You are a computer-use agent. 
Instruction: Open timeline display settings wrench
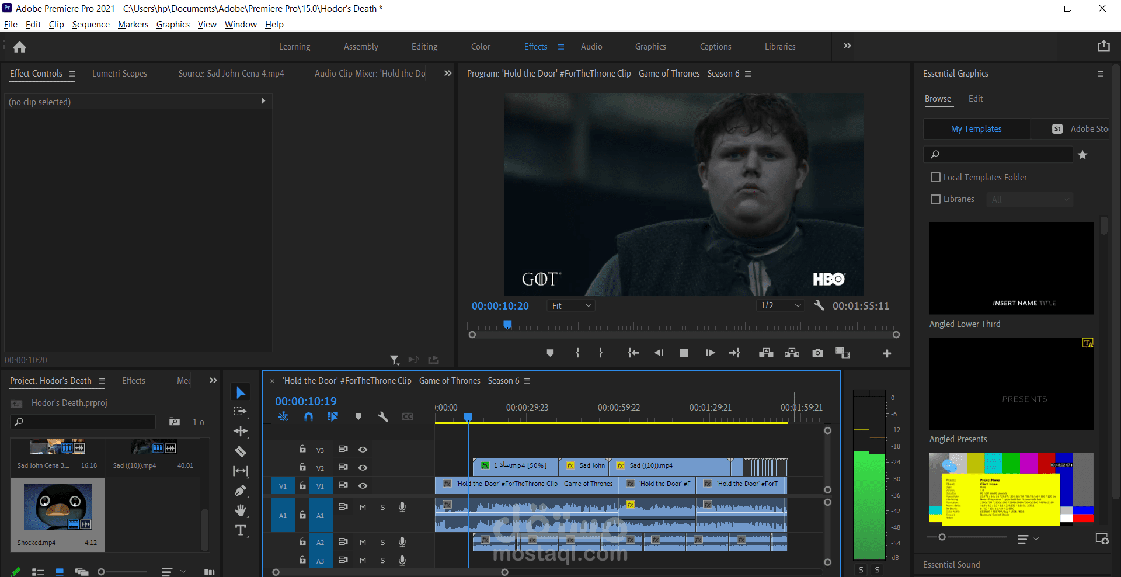pyautogui.click(x=383, y=416)
